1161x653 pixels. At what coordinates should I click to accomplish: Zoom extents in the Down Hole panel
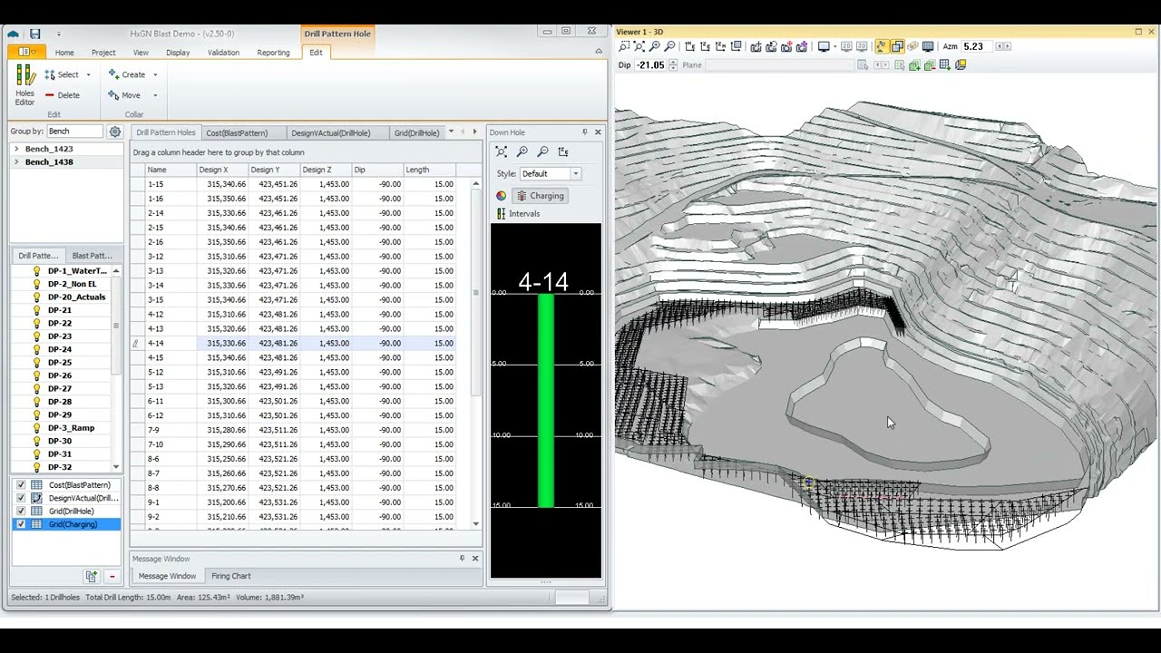[x=502, y=151]
